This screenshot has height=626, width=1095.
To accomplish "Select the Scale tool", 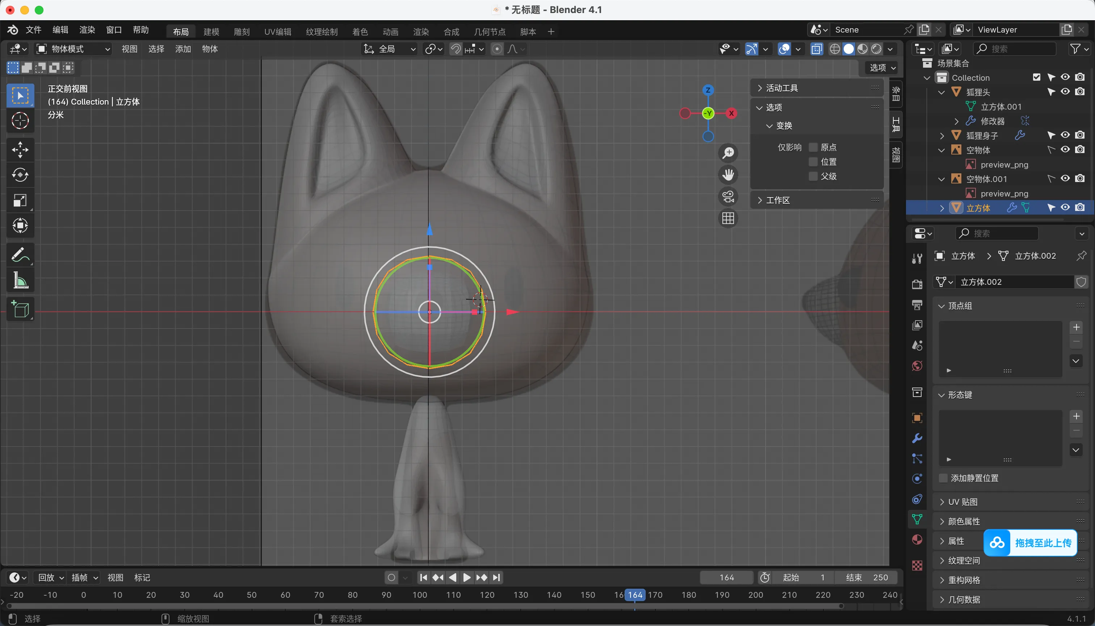I will [20, 200].
